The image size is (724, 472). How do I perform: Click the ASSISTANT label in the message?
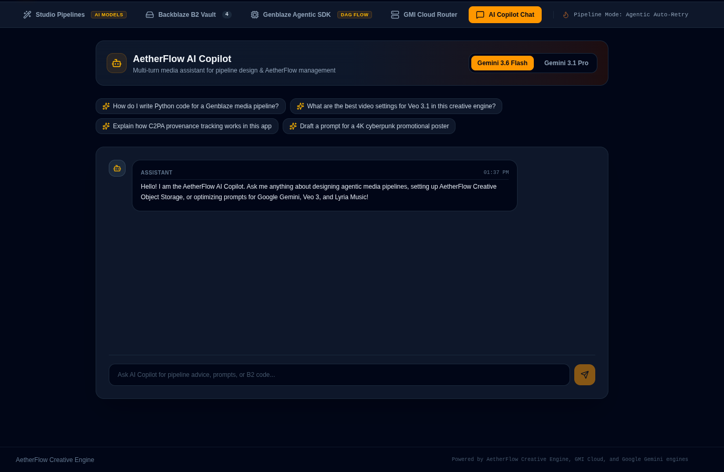coord(157,172)
